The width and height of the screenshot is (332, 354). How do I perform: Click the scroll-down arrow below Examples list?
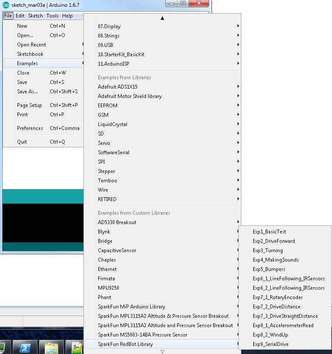[x=162, y=352]
